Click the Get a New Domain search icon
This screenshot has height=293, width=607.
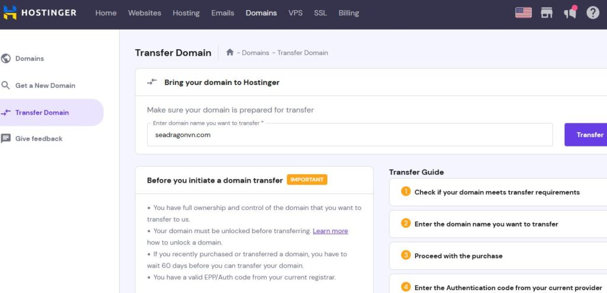(6, 85)
